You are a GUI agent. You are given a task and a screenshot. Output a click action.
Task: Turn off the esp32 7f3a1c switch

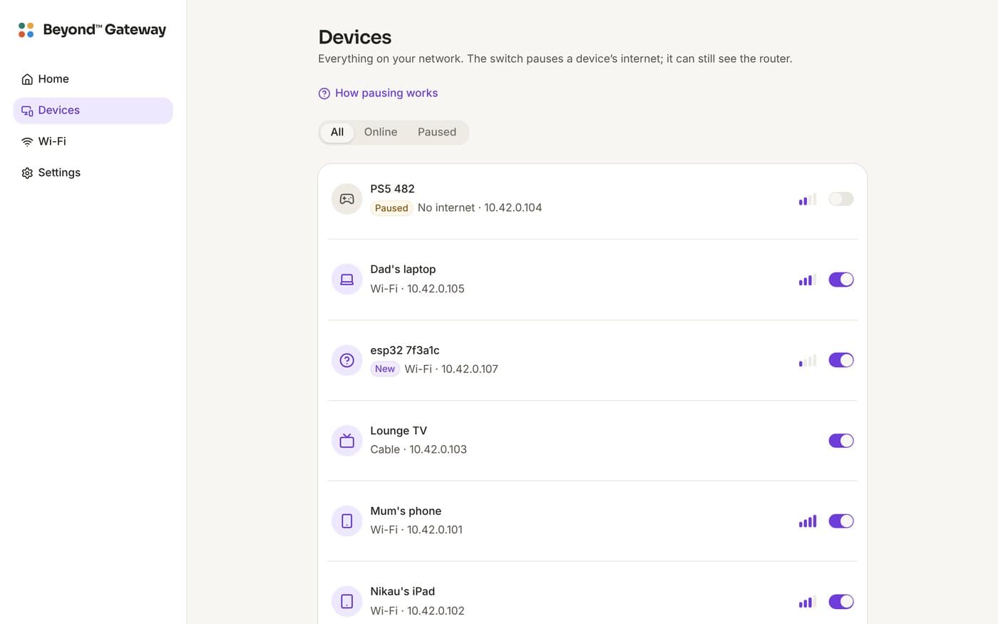841,360
